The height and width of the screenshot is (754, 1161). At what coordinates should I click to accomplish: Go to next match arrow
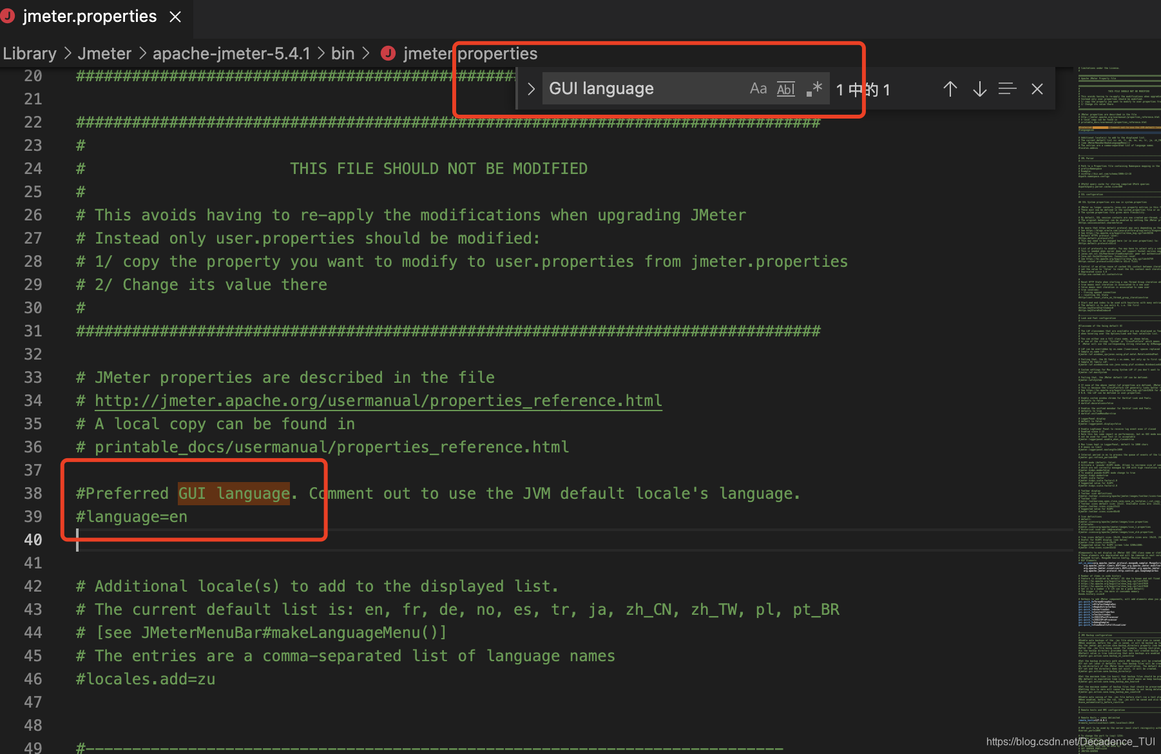979,89
